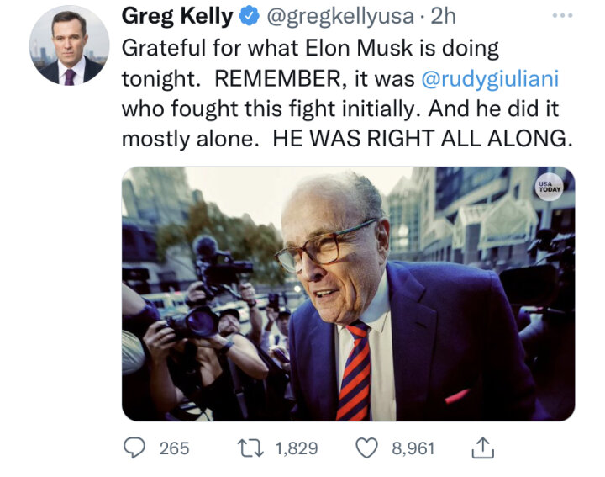
Task: Click the blue verified badge
Action: [250, 17]
